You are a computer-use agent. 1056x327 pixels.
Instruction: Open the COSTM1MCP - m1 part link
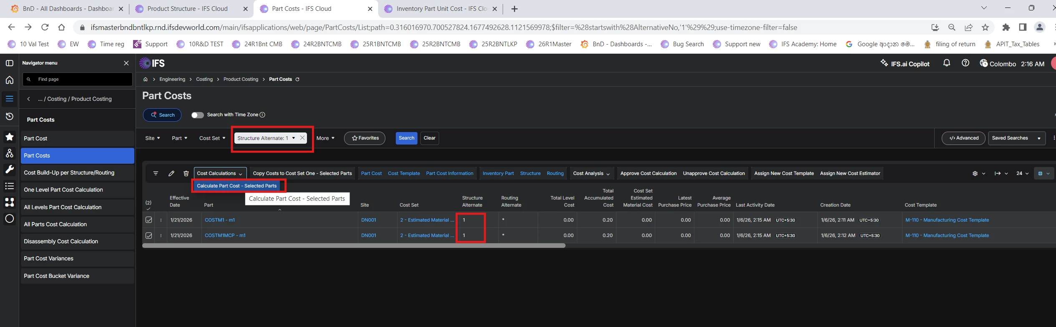tap(225, 235)
